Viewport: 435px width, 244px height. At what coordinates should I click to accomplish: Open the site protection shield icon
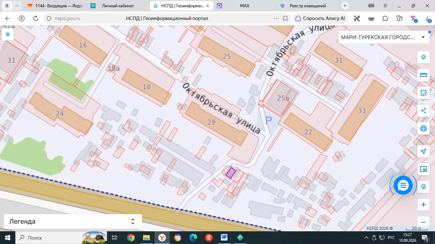49,18
